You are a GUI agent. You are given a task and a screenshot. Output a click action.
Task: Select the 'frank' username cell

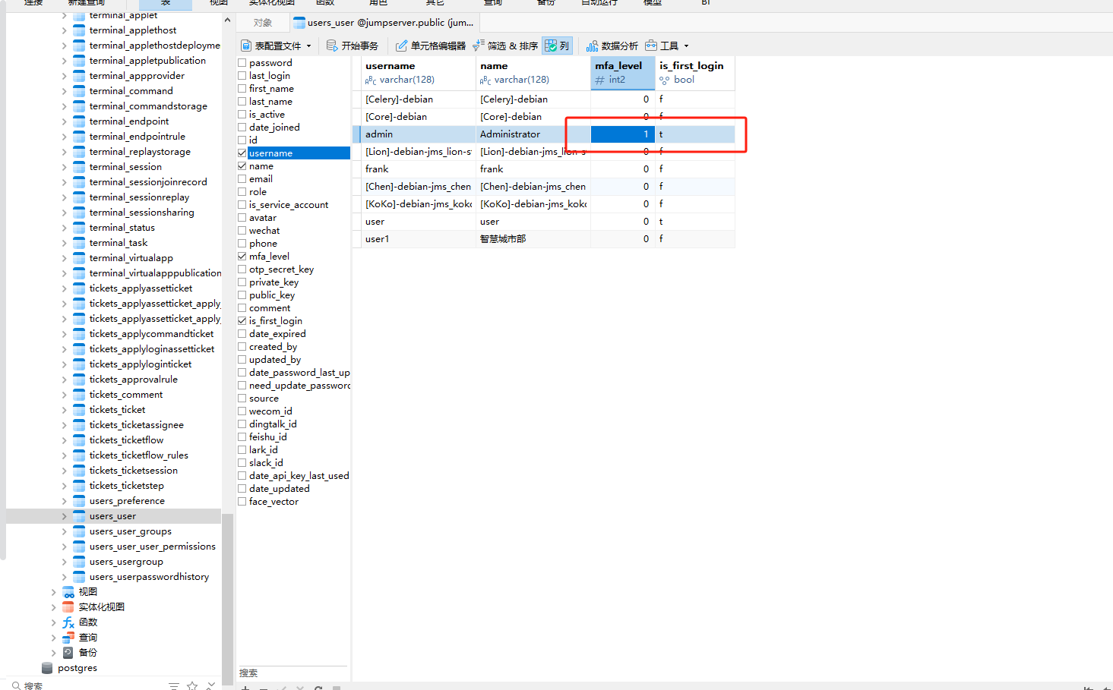coord(419,169)
